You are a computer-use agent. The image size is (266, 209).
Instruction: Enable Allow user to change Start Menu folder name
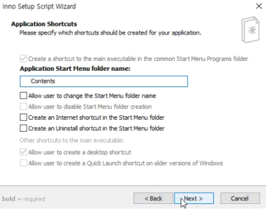pyautogui.click(x=24, y=96)
